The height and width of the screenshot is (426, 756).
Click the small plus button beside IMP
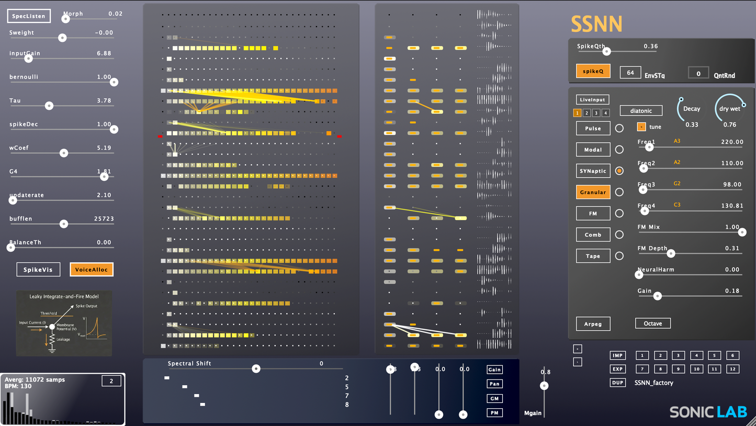(578, 349)
